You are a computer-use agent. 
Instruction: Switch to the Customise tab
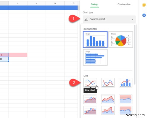pos(124,4)
